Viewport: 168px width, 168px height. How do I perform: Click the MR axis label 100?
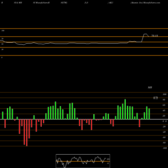point(164,94)
